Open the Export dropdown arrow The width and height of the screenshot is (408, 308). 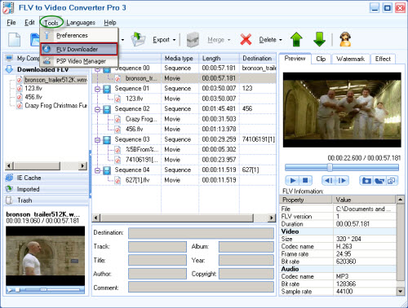point(175,40)
